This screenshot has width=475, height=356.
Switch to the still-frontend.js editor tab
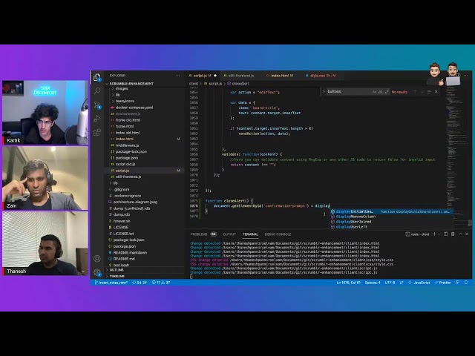240,76
